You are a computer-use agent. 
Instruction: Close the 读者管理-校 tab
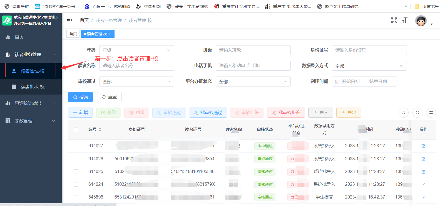pyautogui.click(x=110, y=34)
